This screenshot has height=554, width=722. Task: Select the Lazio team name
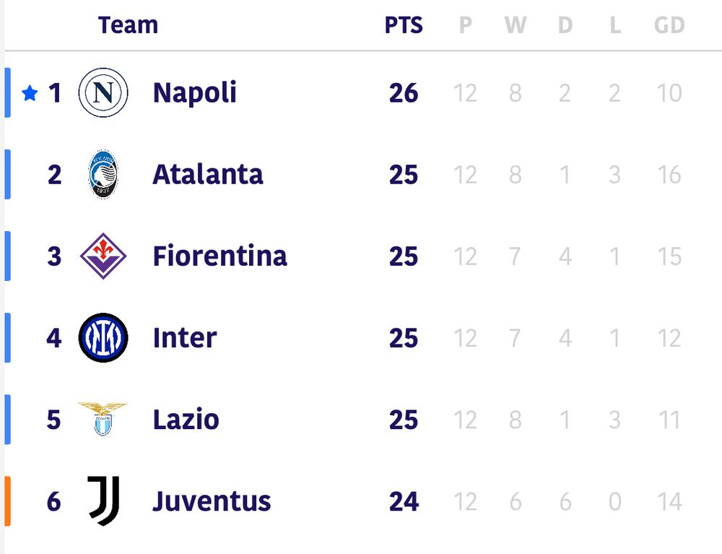(x=186, y=420)
